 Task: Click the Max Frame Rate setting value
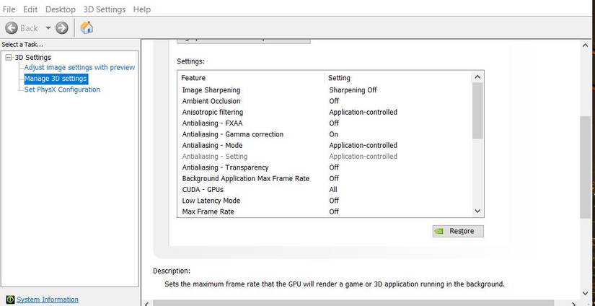pyautogui.click(x=334, y=211)
